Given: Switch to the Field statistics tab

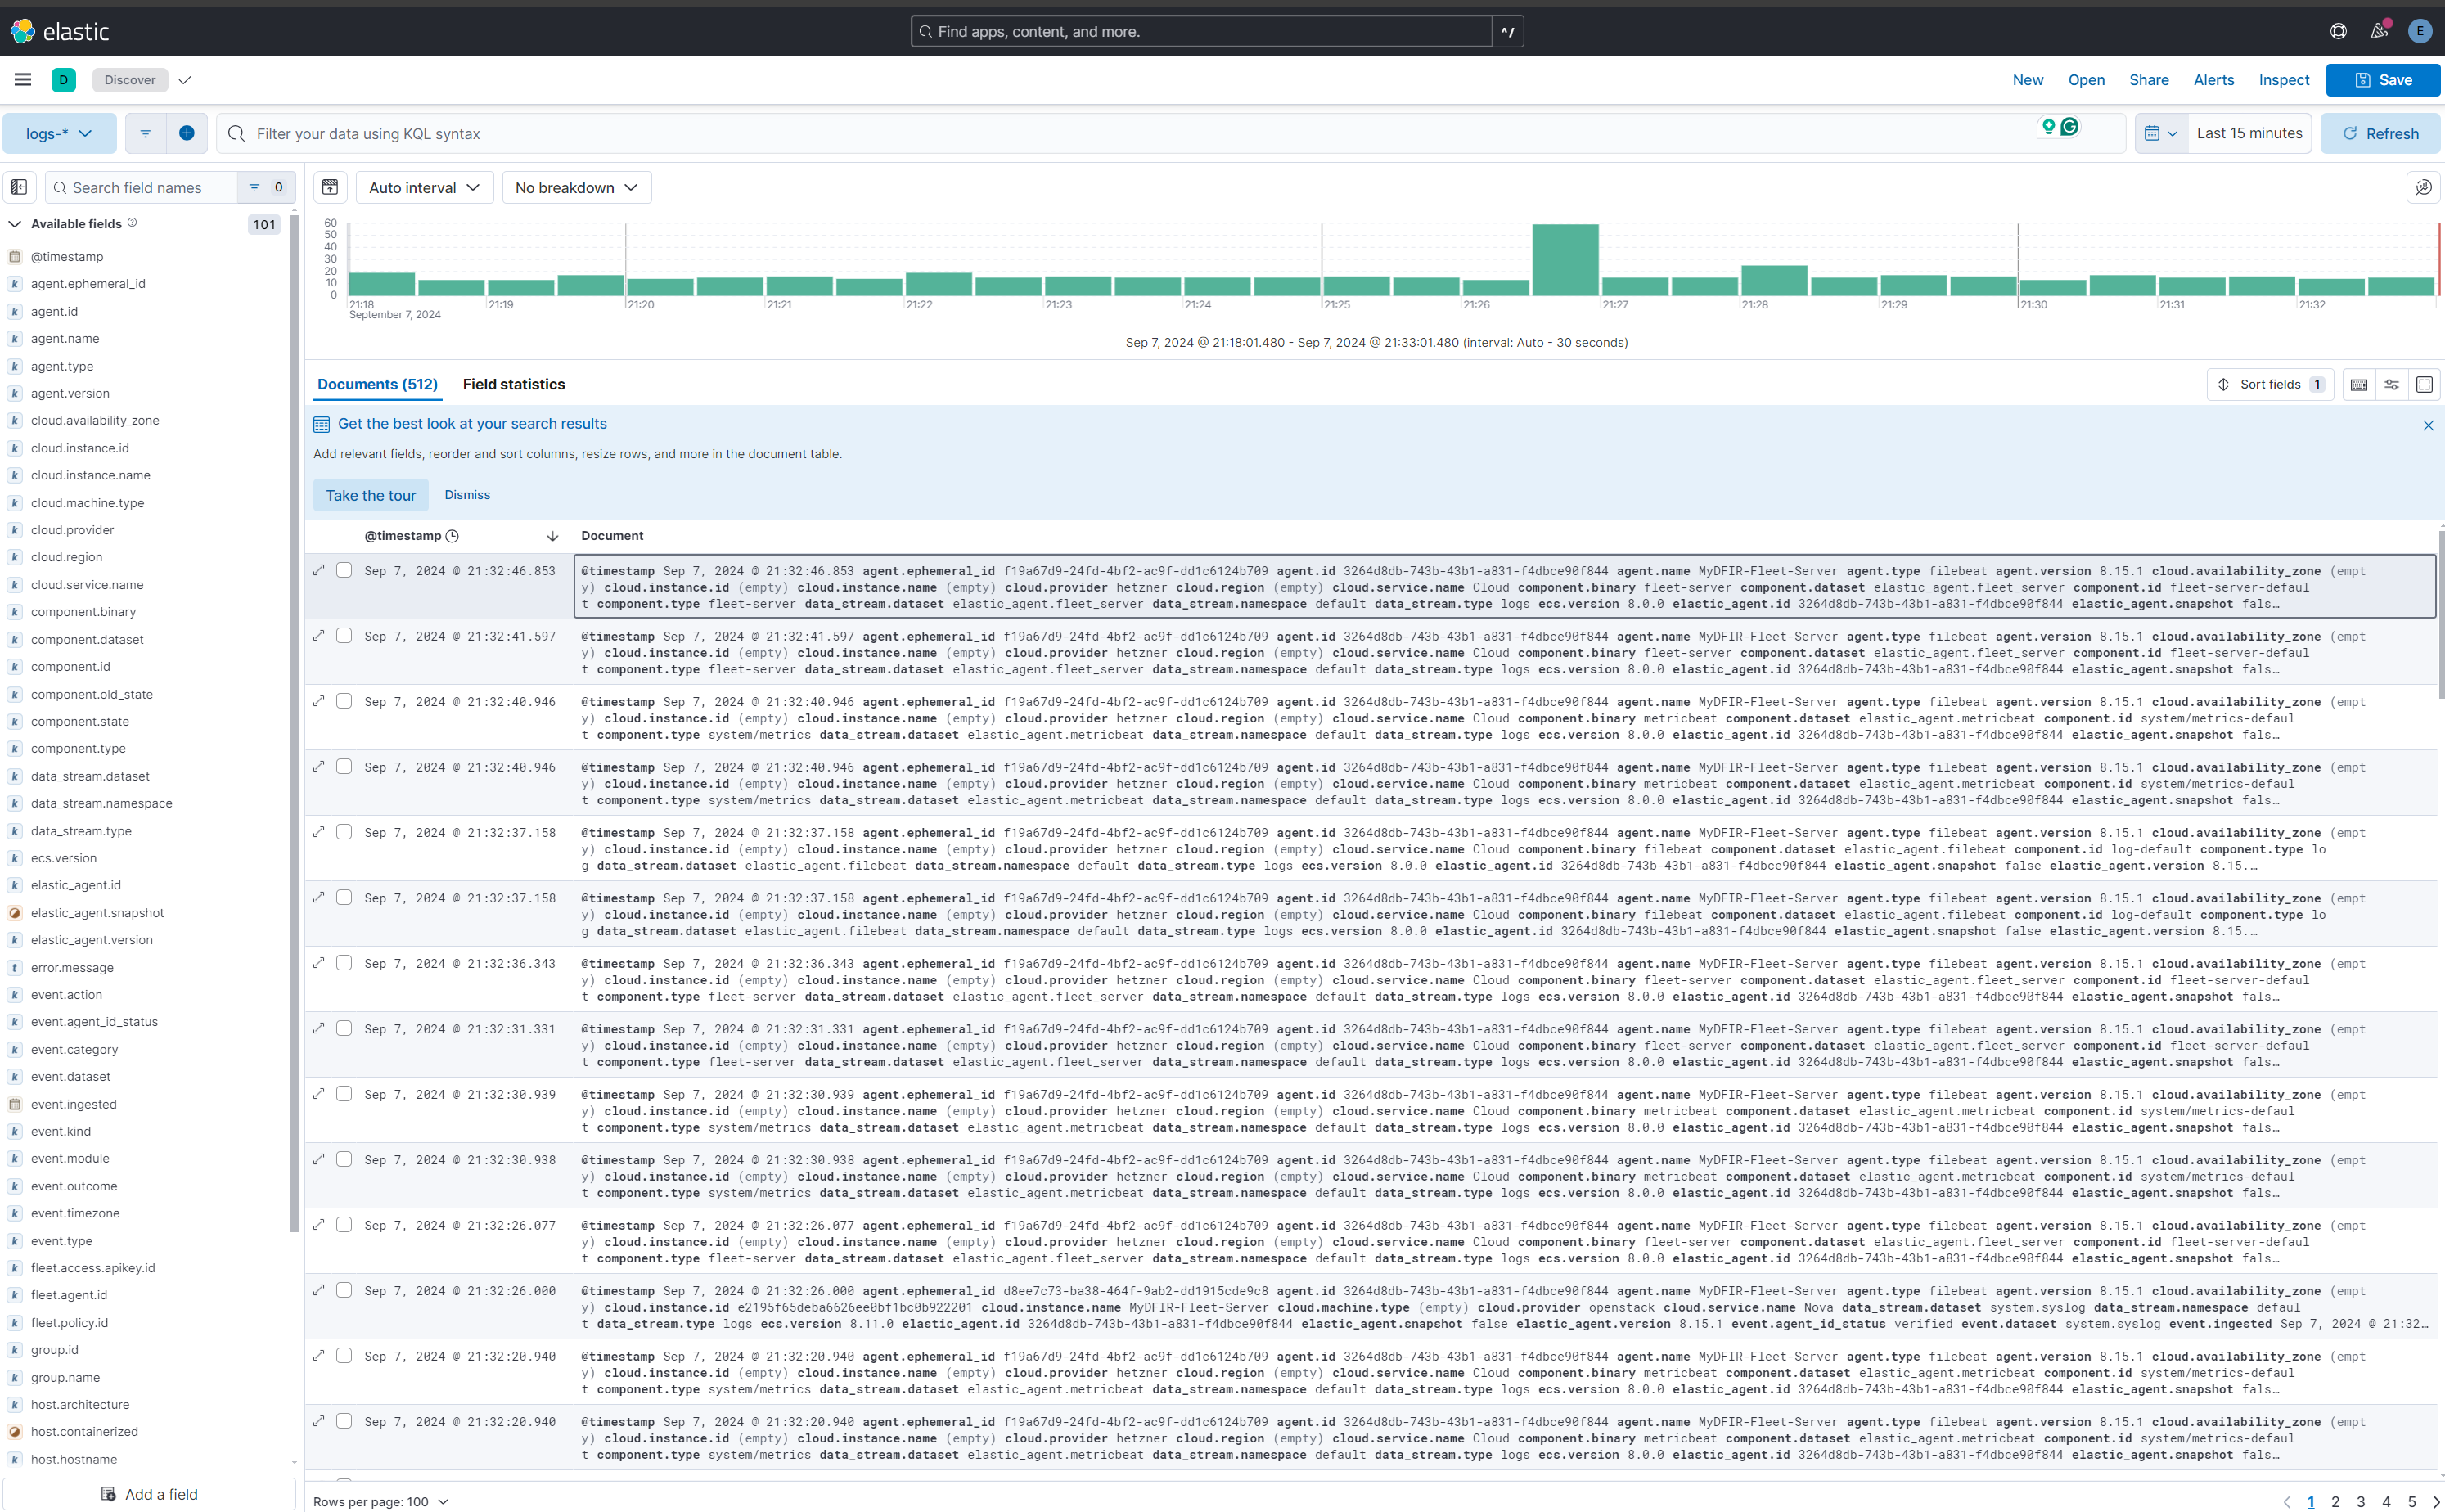Looking at the screenshot, I should click(514, 384).
